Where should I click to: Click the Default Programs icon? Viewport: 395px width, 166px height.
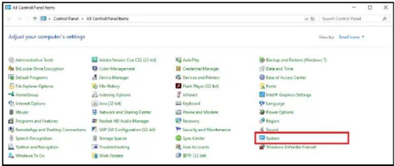(11, 77)
